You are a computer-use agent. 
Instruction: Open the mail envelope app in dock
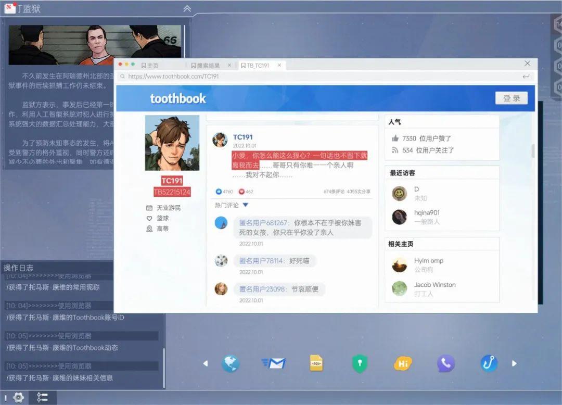point(274,363)
